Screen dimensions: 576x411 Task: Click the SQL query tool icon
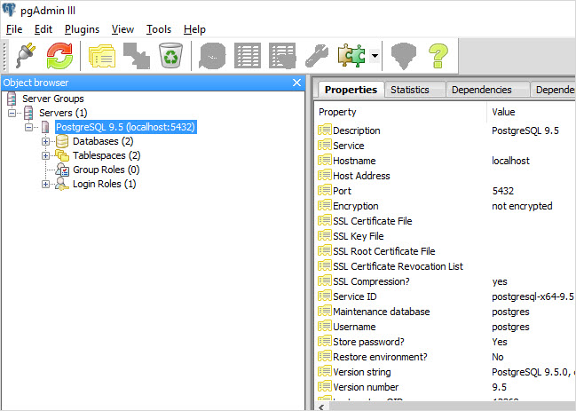point(212,56)
